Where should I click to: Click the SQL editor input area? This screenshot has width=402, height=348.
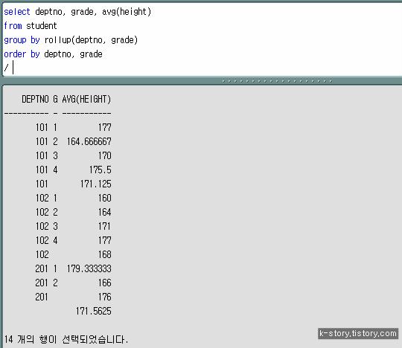coord(202,39)
